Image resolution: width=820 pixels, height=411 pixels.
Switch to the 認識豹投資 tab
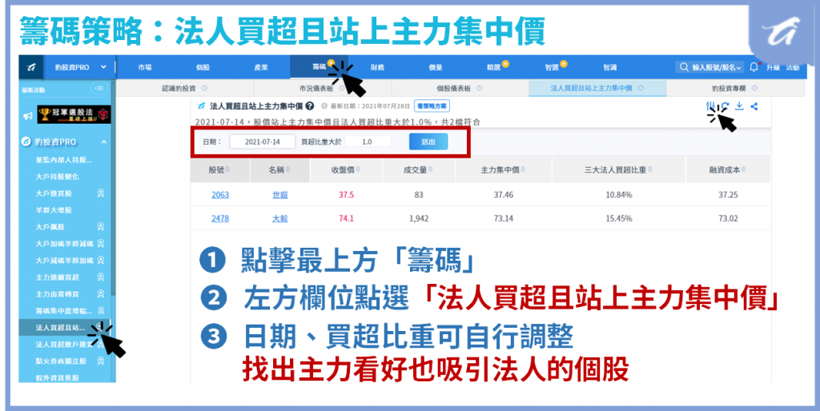(179, 88)
